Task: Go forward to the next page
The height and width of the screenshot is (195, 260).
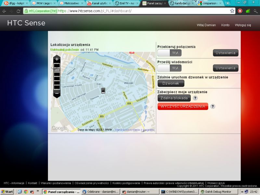Action: coord(11,11)
